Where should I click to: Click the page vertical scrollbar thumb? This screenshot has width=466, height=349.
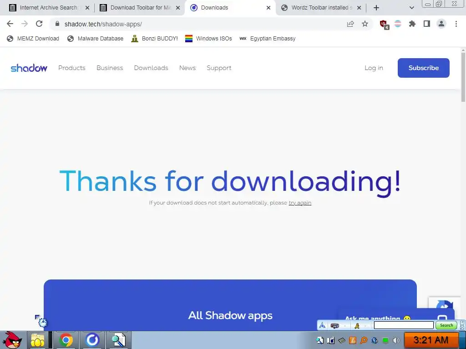point(463,78)
